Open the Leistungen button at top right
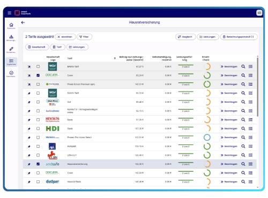Screen dimensions: 268x198 (208, 37)
